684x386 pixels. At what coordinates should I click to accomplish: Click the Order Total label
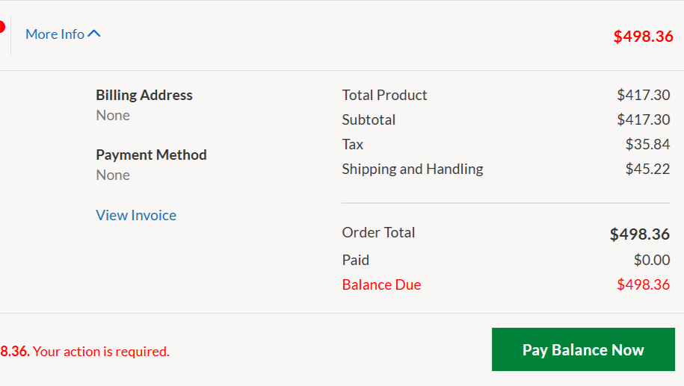tap(378, 232)
